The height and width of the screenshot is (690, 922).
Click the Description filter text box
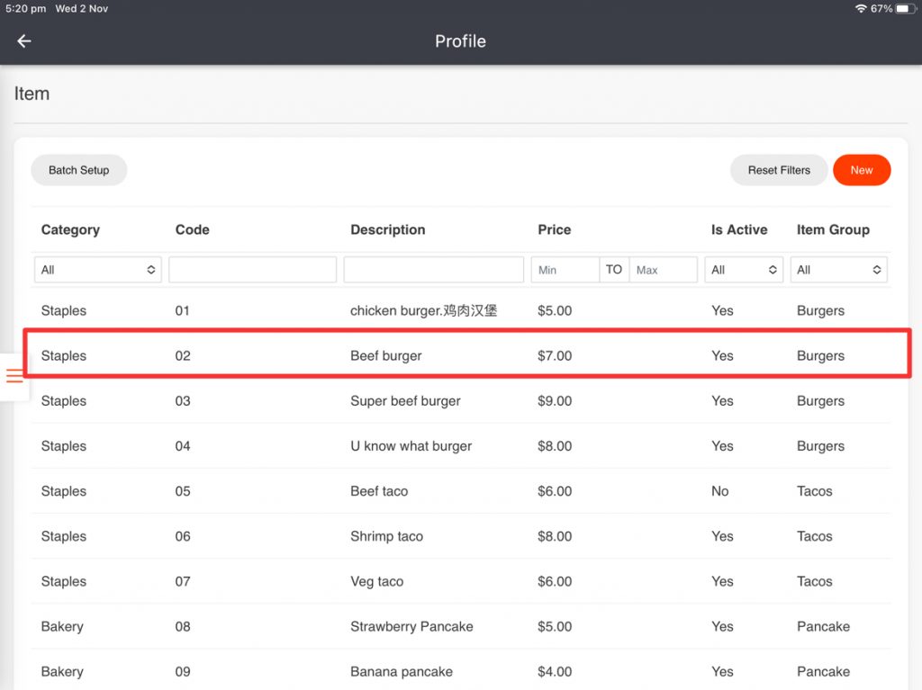tap(433, 270)
